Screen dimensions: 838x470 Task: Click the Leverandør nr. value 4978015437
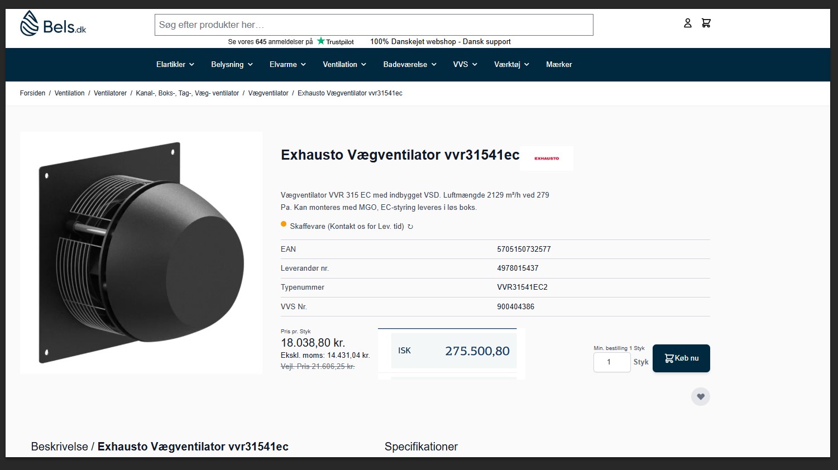click(518, 268)
